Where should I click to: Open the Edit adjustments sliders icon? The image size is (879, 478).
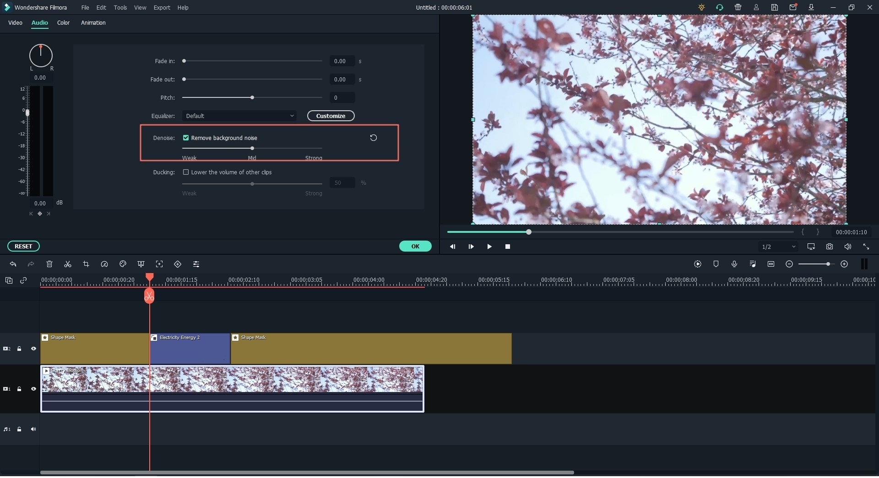click(x=196, y=265)
